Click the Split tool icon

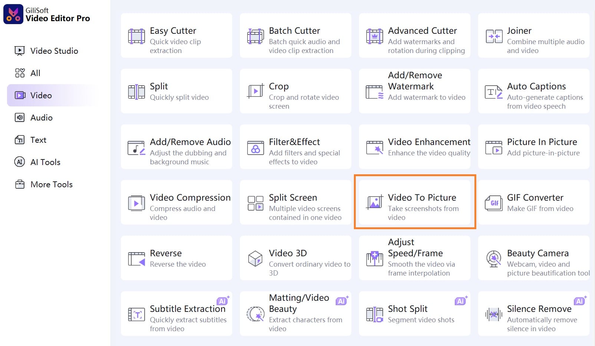137,92
